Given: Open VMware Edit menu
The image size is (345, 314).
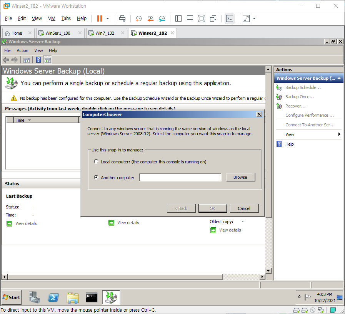Looking at the screenshot, I should coord(22,18).
